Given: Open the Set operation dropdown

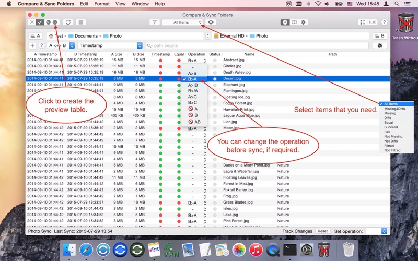Looking at the screenshot, I should pos(376,231).
